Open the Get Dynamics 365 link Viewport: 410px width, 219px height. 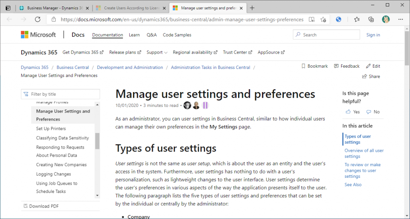(x=83, y=52)
